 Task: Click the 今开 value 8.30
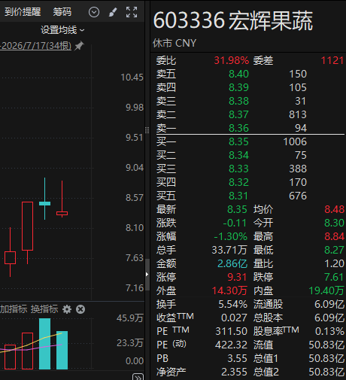click(334, 223)
